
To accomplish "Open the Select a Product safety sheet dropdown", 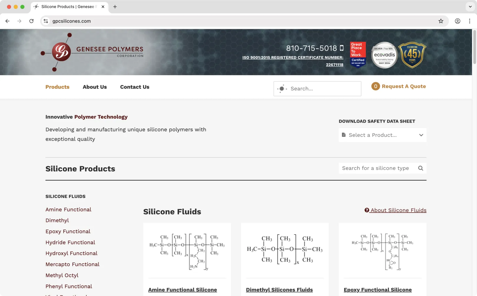I will 382,135.
